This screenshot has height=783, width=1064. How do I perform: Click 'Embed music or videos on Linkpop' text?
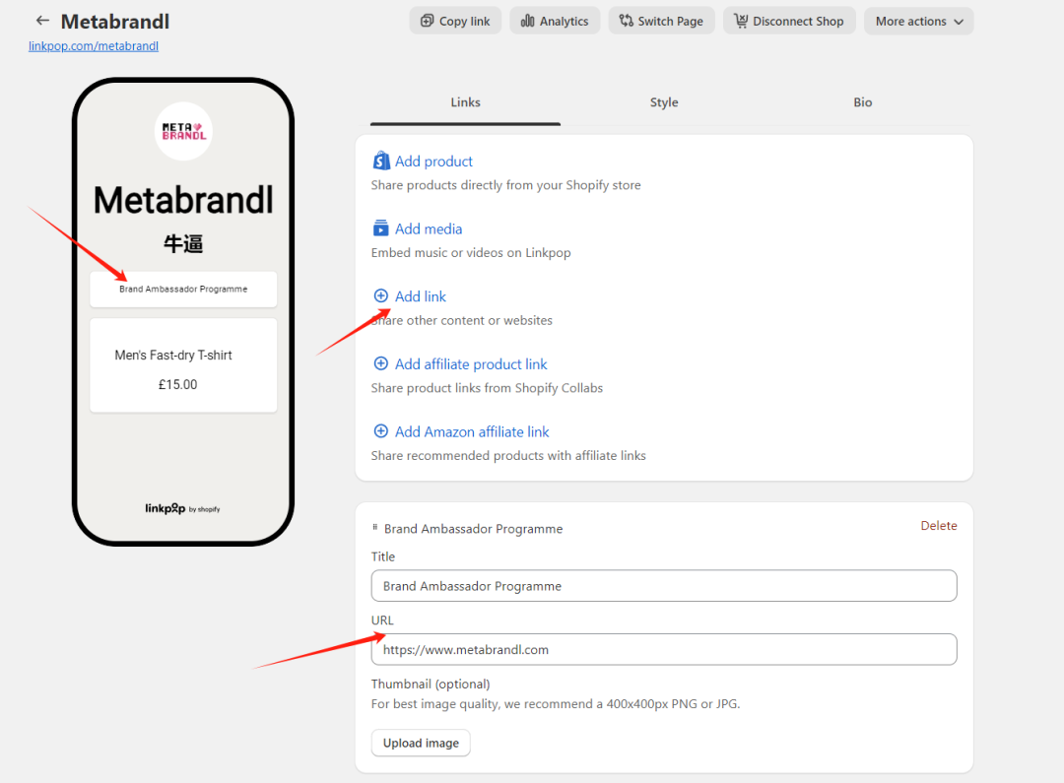coord(471,253)
